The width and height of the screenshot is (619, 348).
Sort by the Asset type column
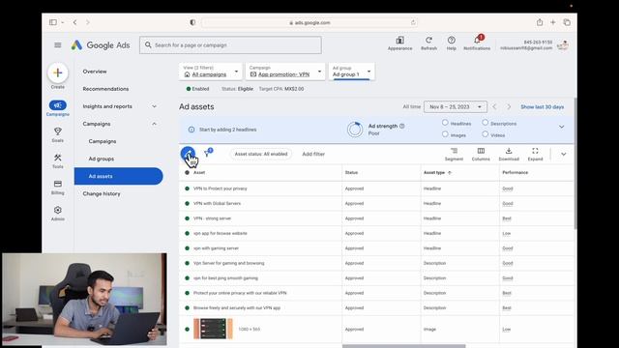tap(437, 172)
